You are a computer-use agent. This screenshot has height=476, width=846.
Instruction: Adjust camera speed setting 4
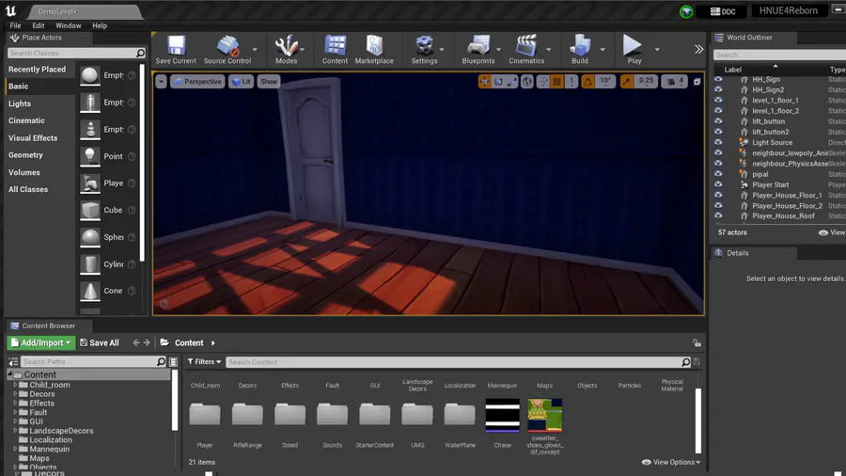[675, 82]
